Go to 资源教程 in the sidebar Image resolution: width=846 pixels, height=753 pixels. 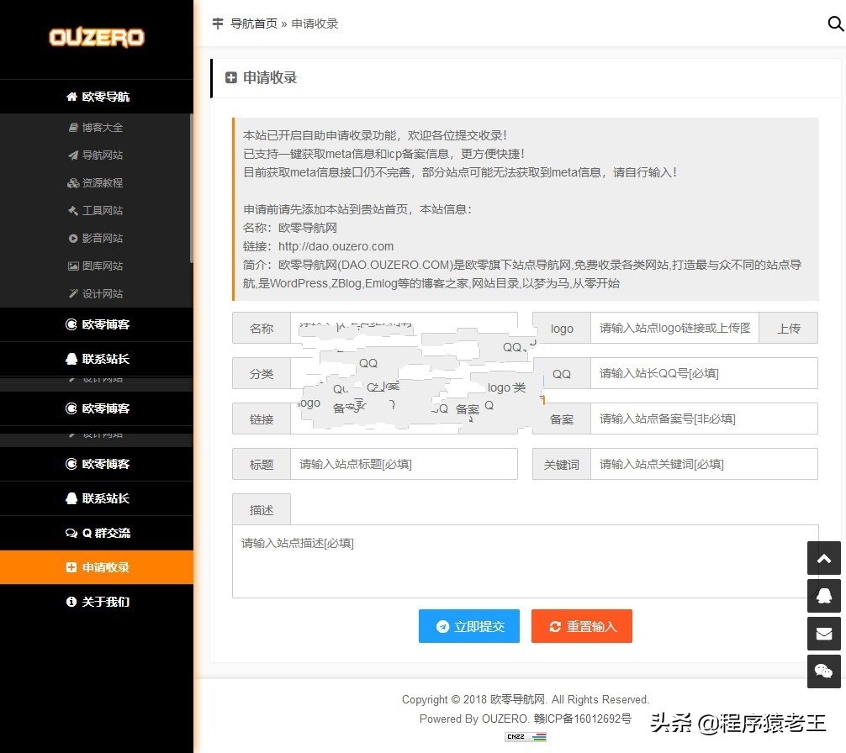click(x=97, y=182)
